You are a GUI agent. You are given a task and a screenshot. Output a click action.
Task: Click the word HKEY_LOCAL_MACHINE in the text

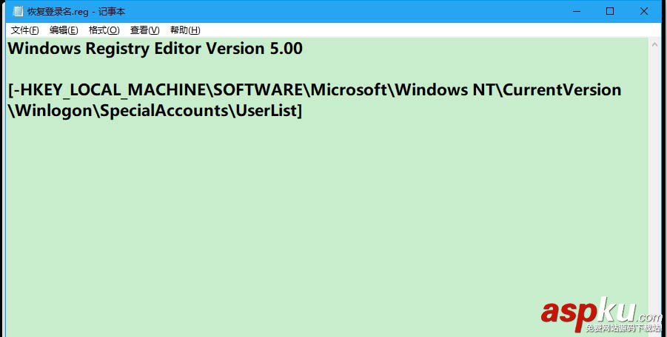tap(110, 90)
